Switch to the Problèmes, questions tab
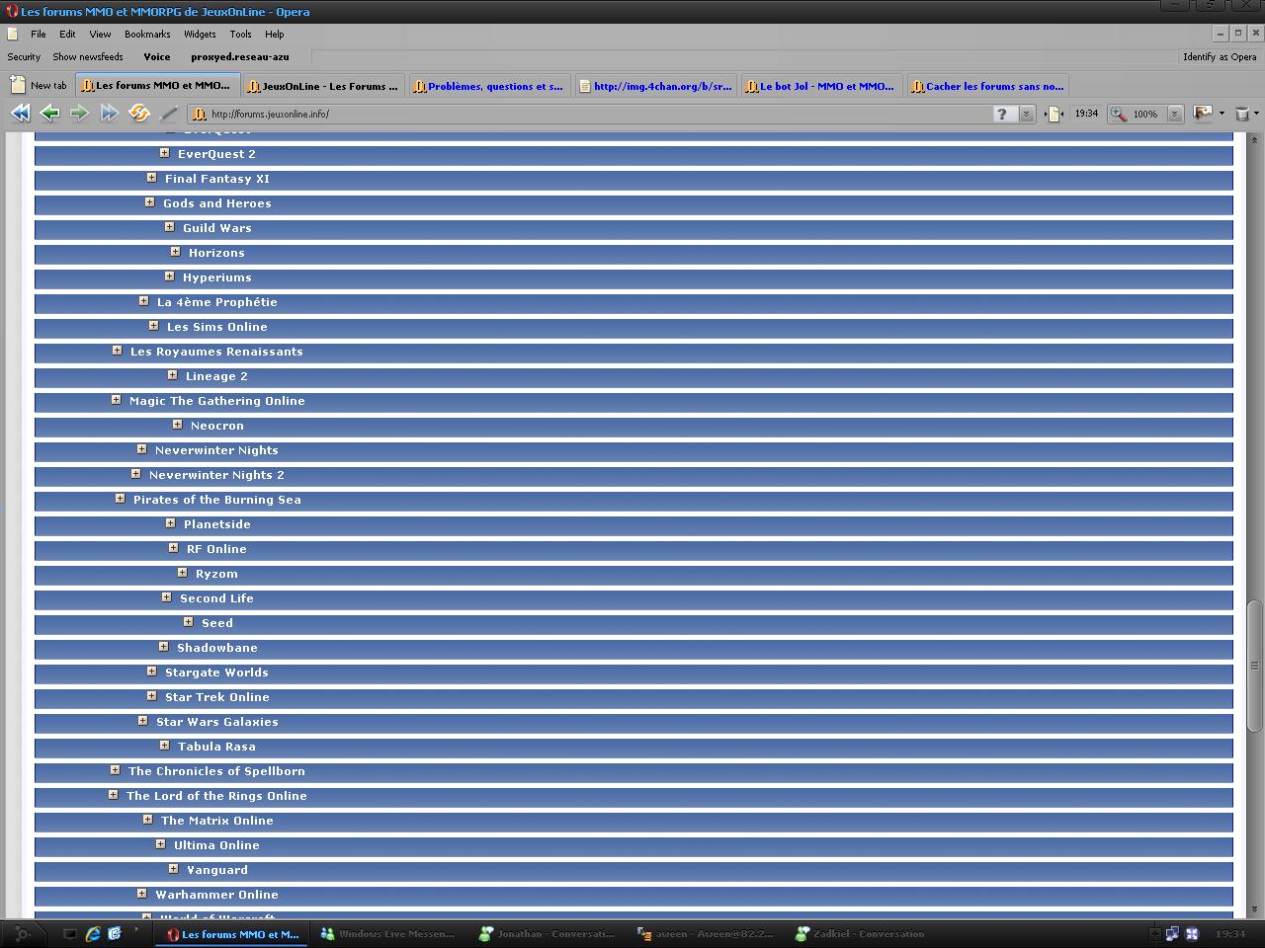This screenshot has height=948, width=1265. [x=489, y=86]
